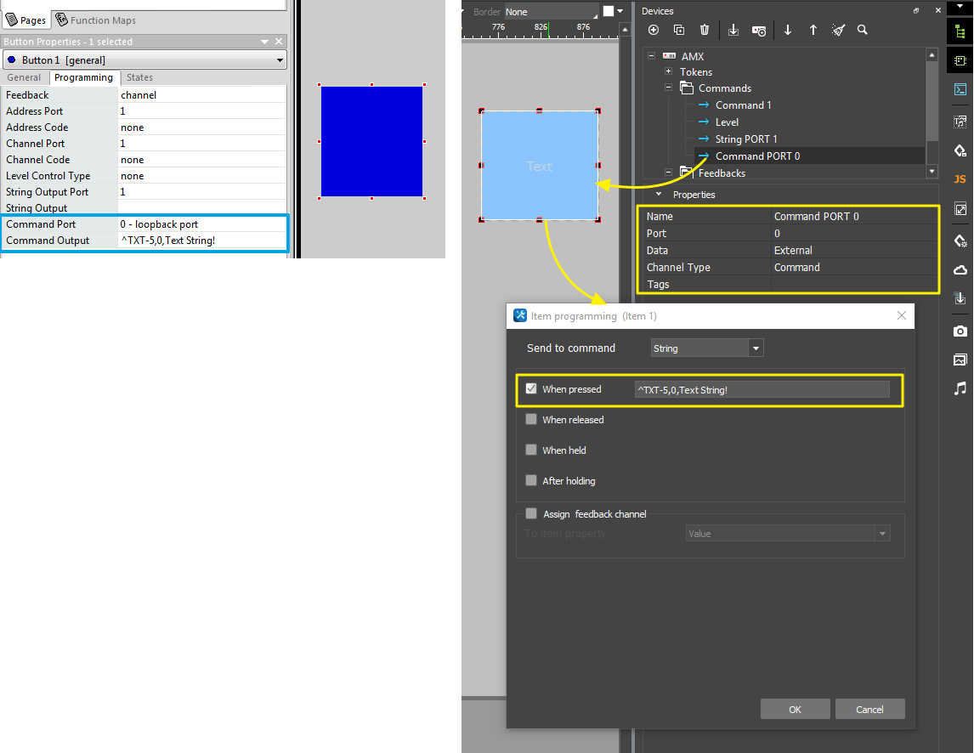The image size is (974, 753).
Task: Click the broom clean-up icon
Action: click(x=838, y=30)
